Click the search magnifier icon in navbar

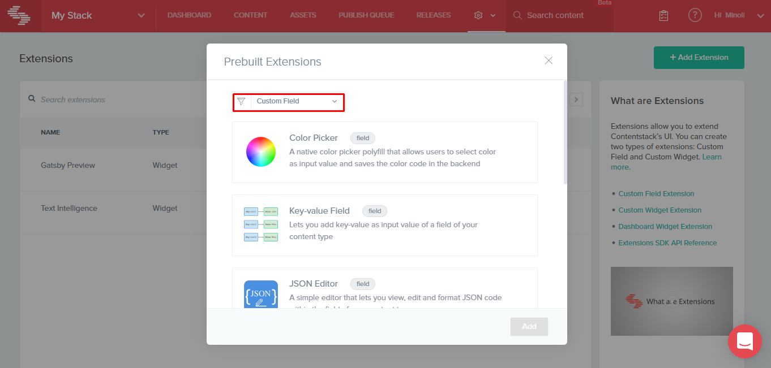[x=517, y=15]
